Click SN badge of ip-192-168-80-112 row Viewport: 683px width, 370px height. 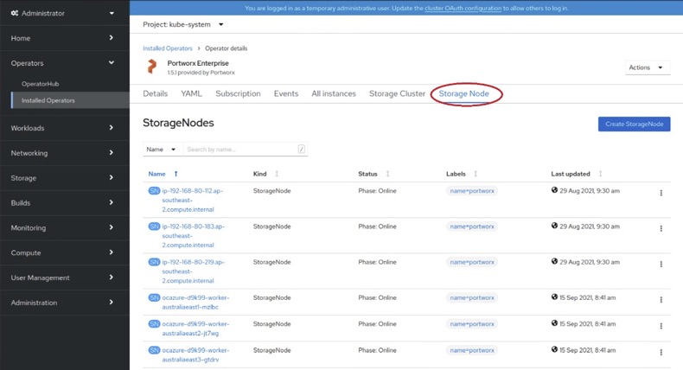154,190
